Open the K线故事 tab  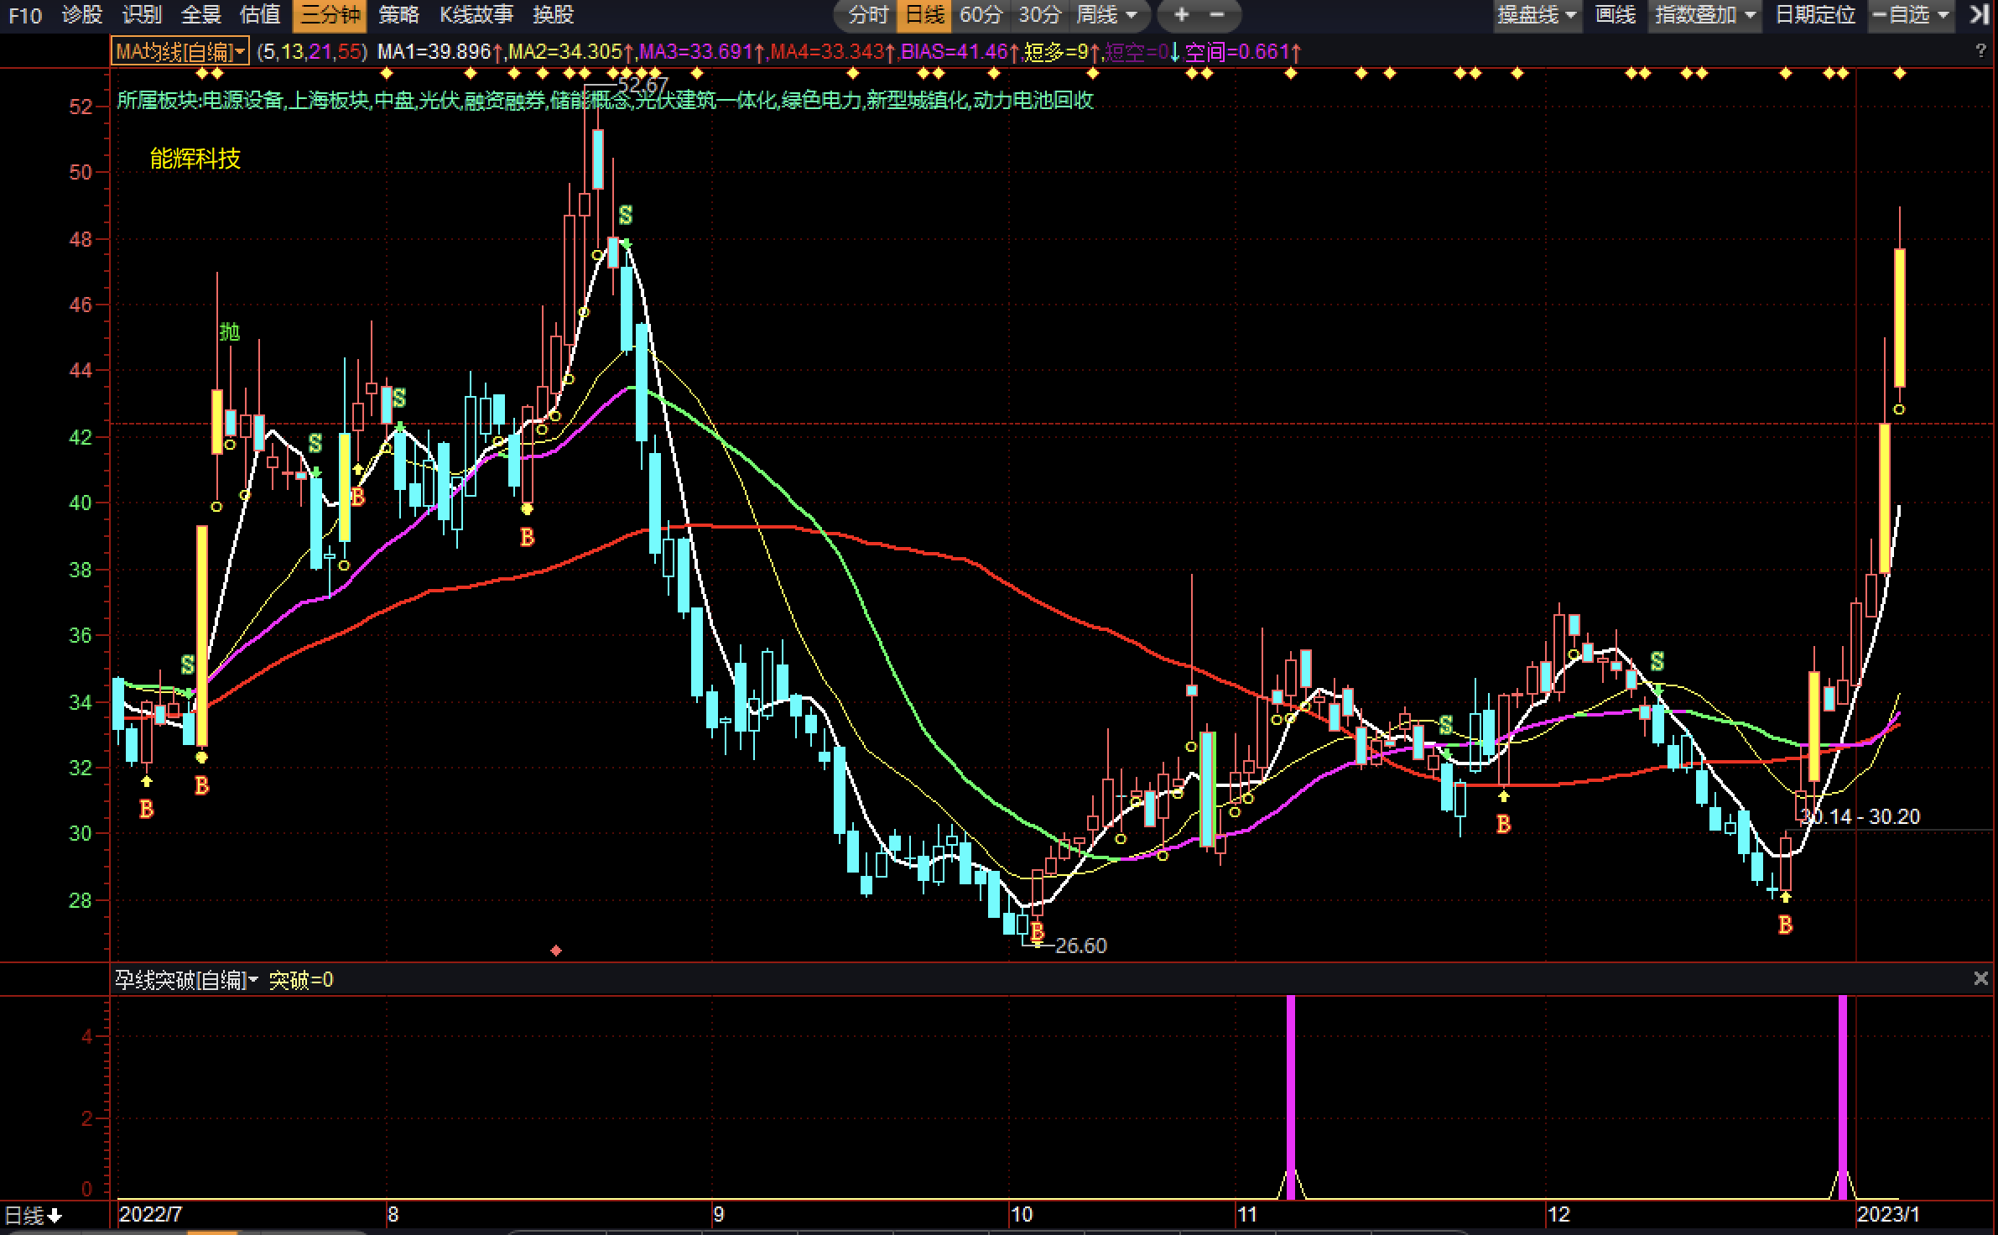pyautogui.click(x=476, y=14)
